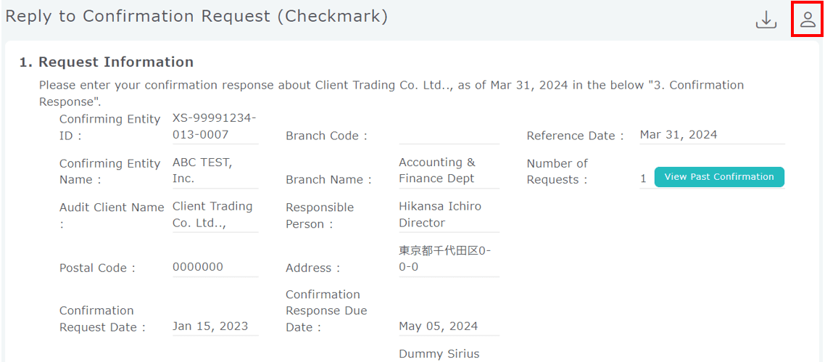Click the Confirming Entity ID field
This screenshot has width=825, height=362.
point(215,126)
